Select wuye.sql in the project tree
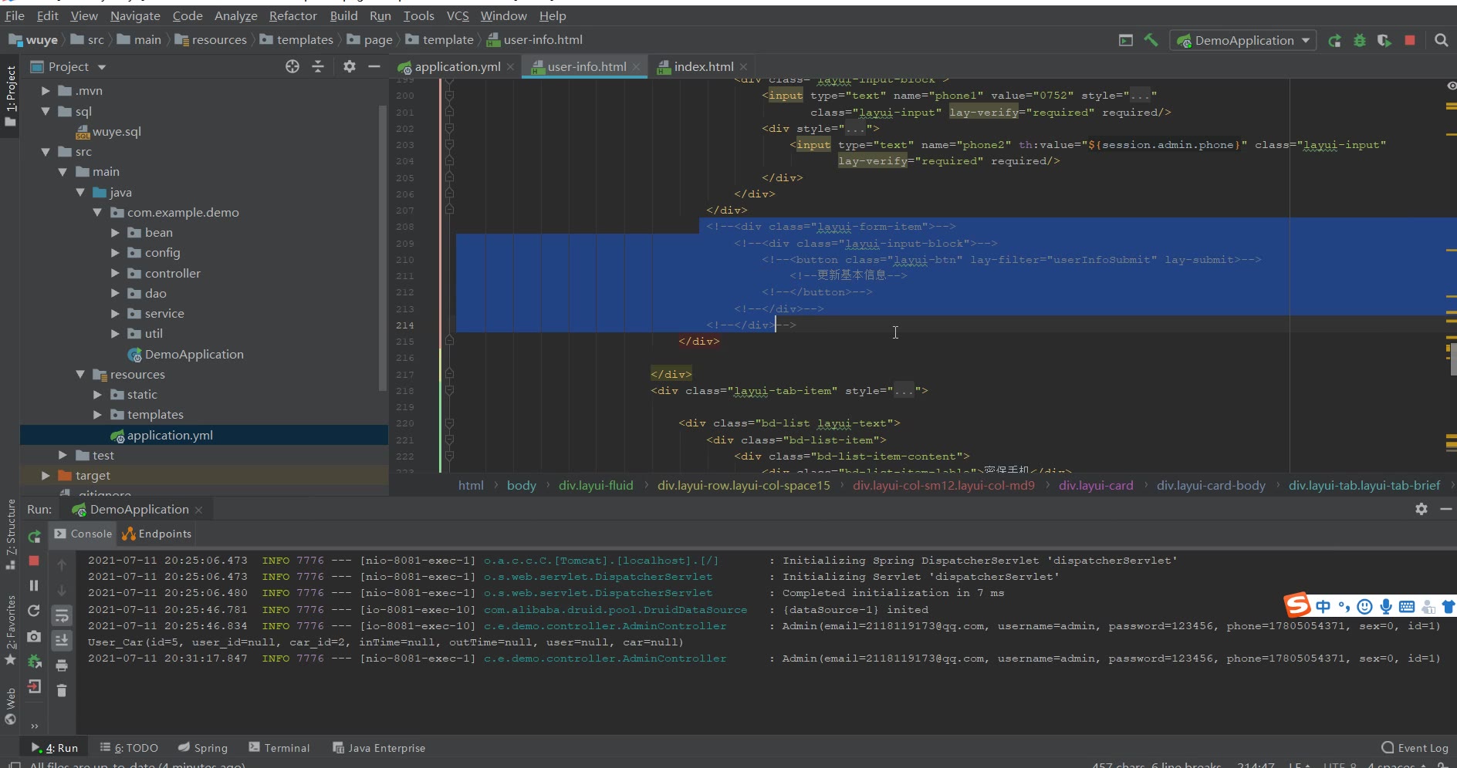This screenshot has width=1457, height=768. pos(117,132)
